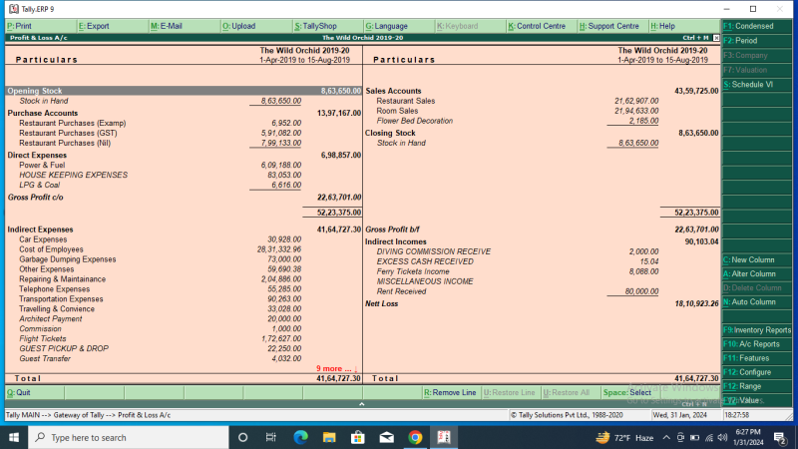This screenshot has height=449, width=798.
Task: Click Ferry Tickets Income ledger
Action: point(413,271)
